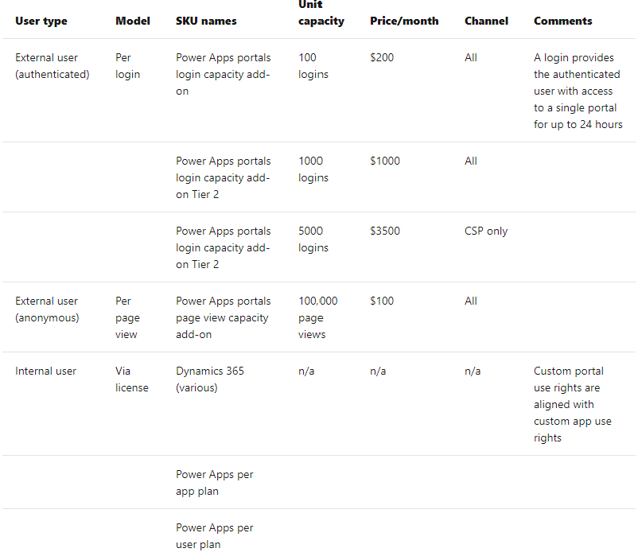Click 'Power Apps per user plan' text

click(214, 536)
